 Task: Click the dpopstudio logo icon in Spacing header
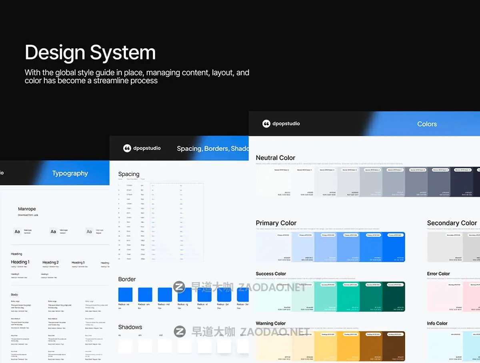pos(127,148)
